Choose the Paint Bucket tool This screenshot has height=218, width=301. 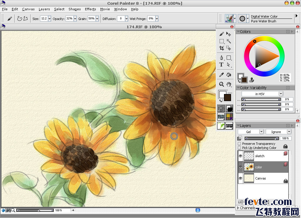click(x=229, y=75)
